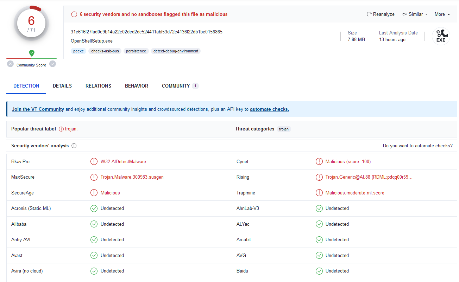Screen dimensions: 459x282
Task: Switch to the DETAILS tab
Action: point(62,86)
